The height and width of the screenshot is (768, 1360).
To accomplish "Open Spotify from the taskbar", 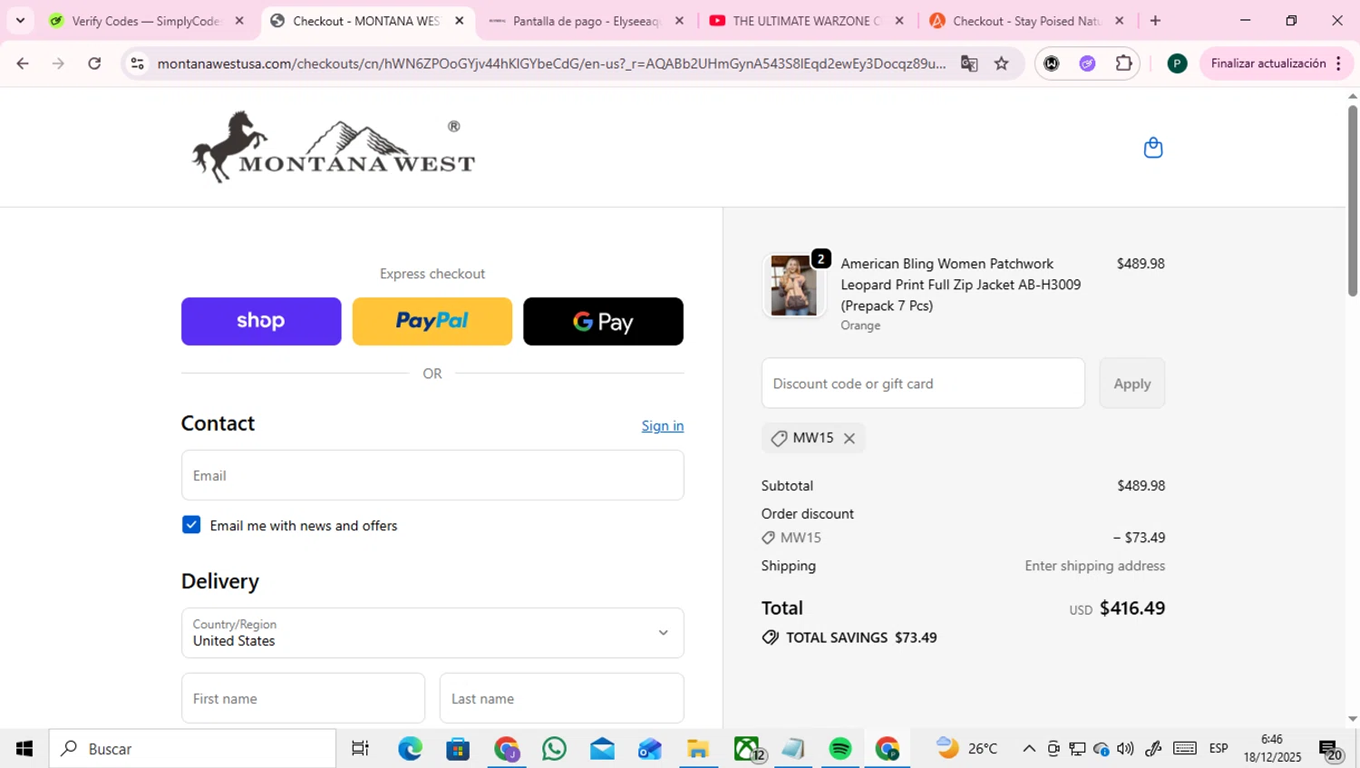I will [x=840, y=749].
